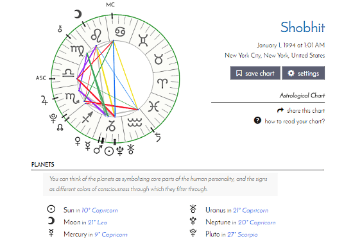Click the Jupiter glyph near Scorpio
This screenshot has width=353, height=241.
pyautogui.click(x=44, y=100)
